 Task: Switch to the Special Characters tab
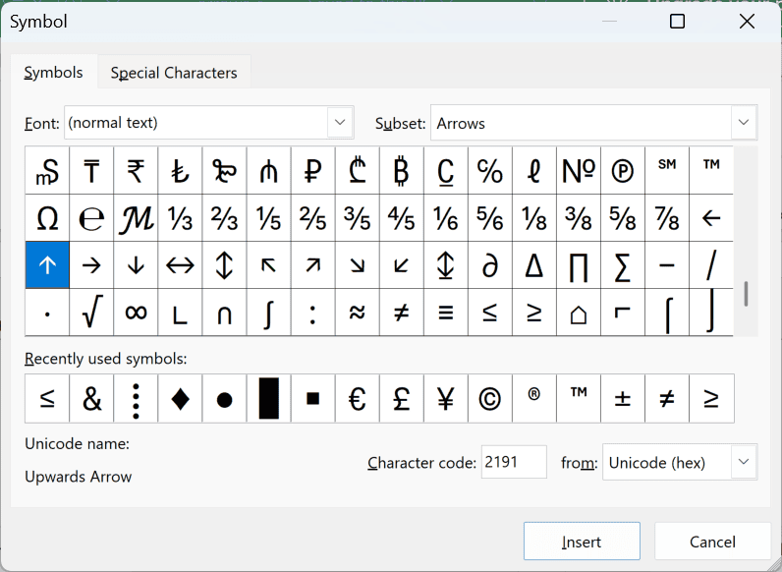tap(174, 73)
